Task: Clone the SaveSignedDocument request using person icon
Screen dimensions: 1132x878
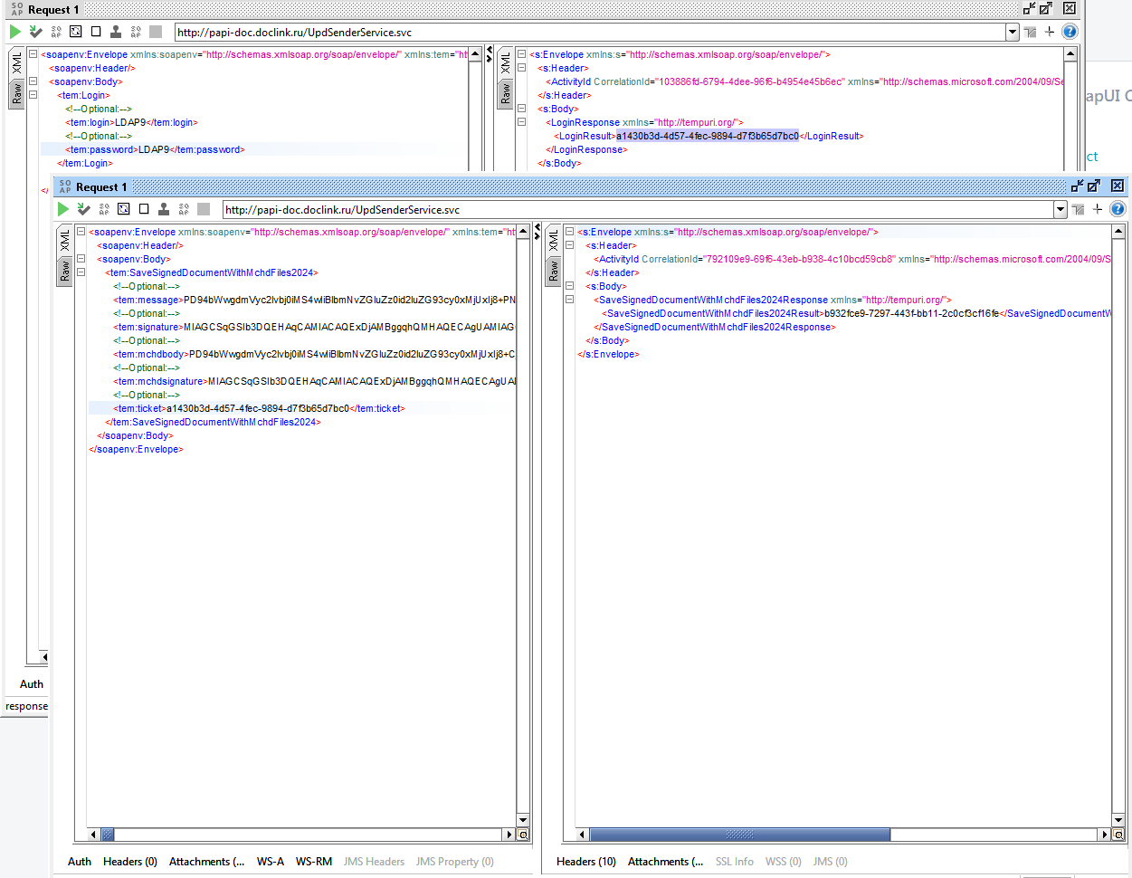Action: (164, 209)
